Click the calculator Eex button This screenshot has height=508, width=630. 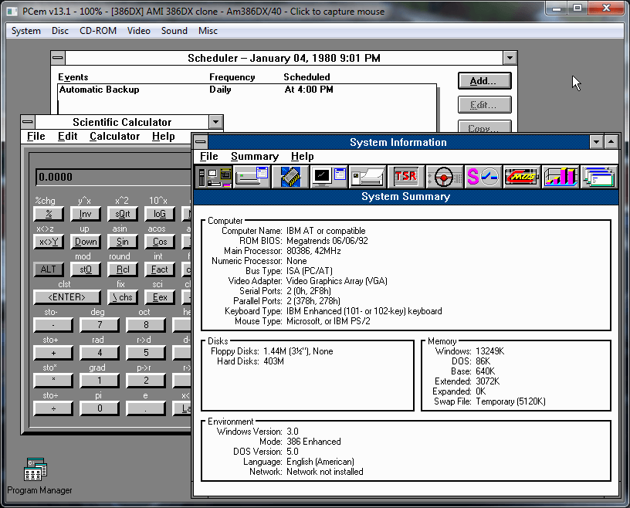pyautogui.click(x=160, y=297)
